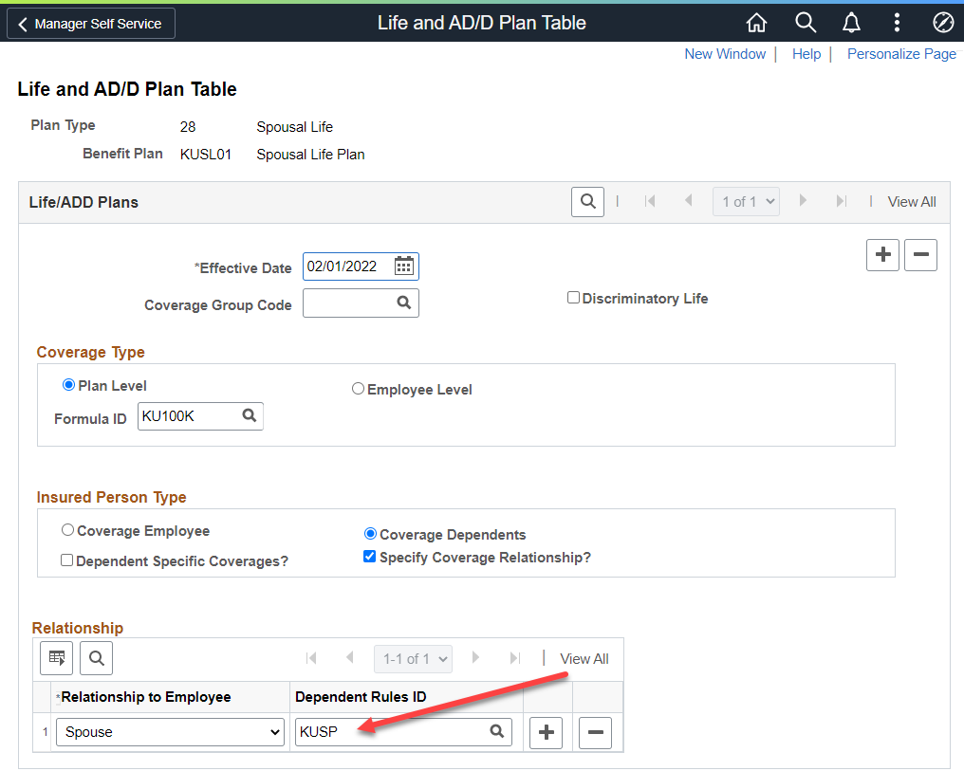Image resolution: width=964 pixels, height=771 pixels.
Task: Look up Dependent Rules ID value
Action: click(496, 732)
